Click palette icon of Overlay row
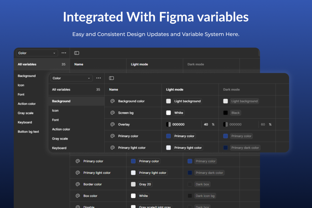This screenshot has height=208, width=312. [x=113, y=125]
